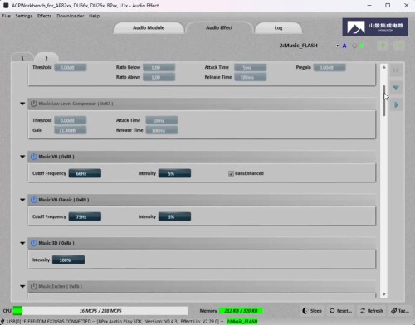This screenshot has width=415, height=325.
Task: Open the Effects menu
Action: point(45,16)
